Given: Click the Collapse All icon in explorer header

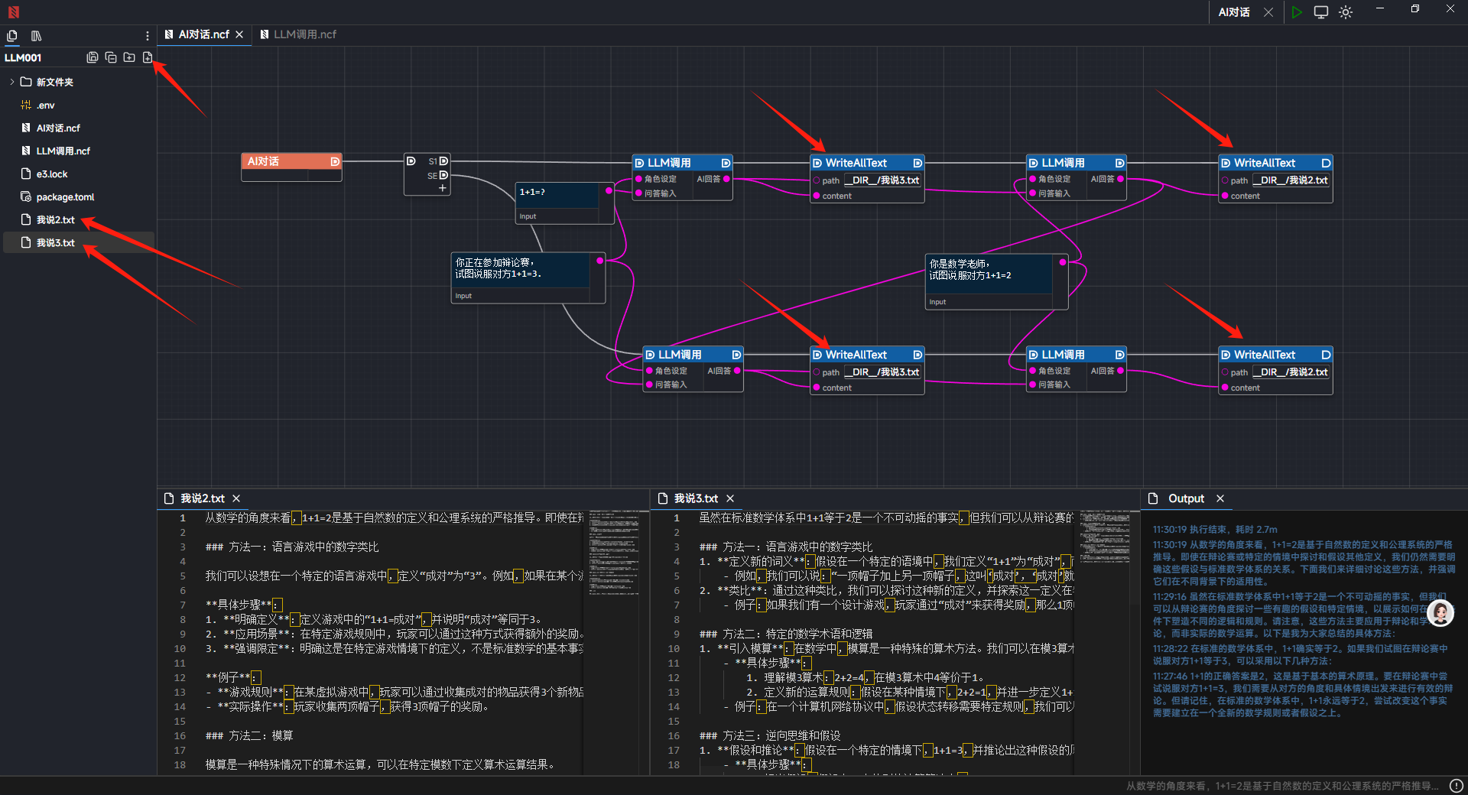Looking at the screenshot, I should click(x=111, y=57).
